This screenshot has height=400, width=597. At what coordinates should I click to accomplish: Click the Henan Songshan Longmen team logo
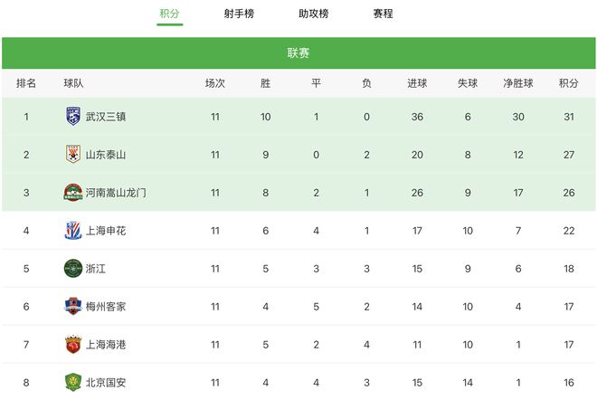(73, 193)
